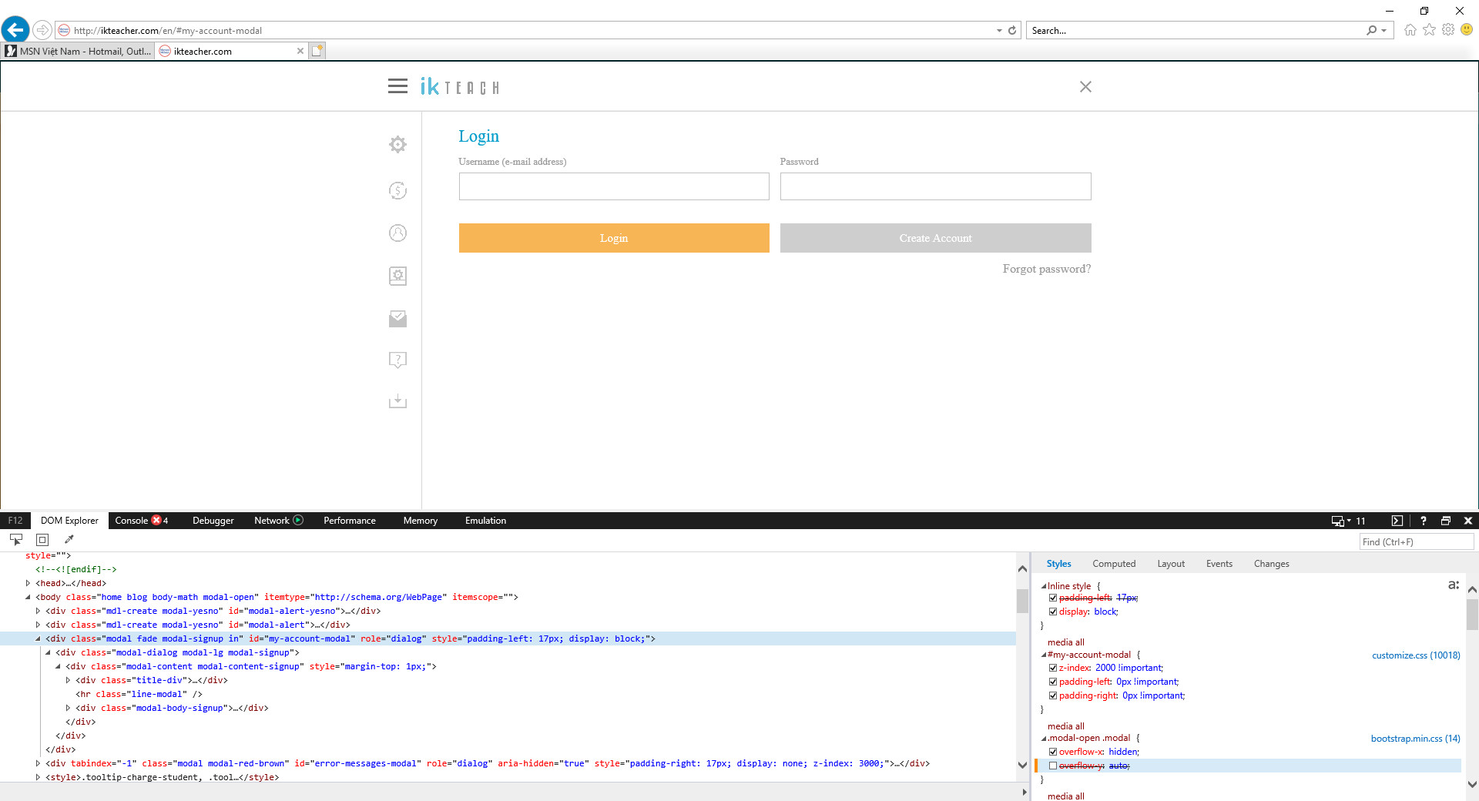Activate the DOM select element tool
Image resolution: width=1479 pixels, height=801 pixels.
16,540
